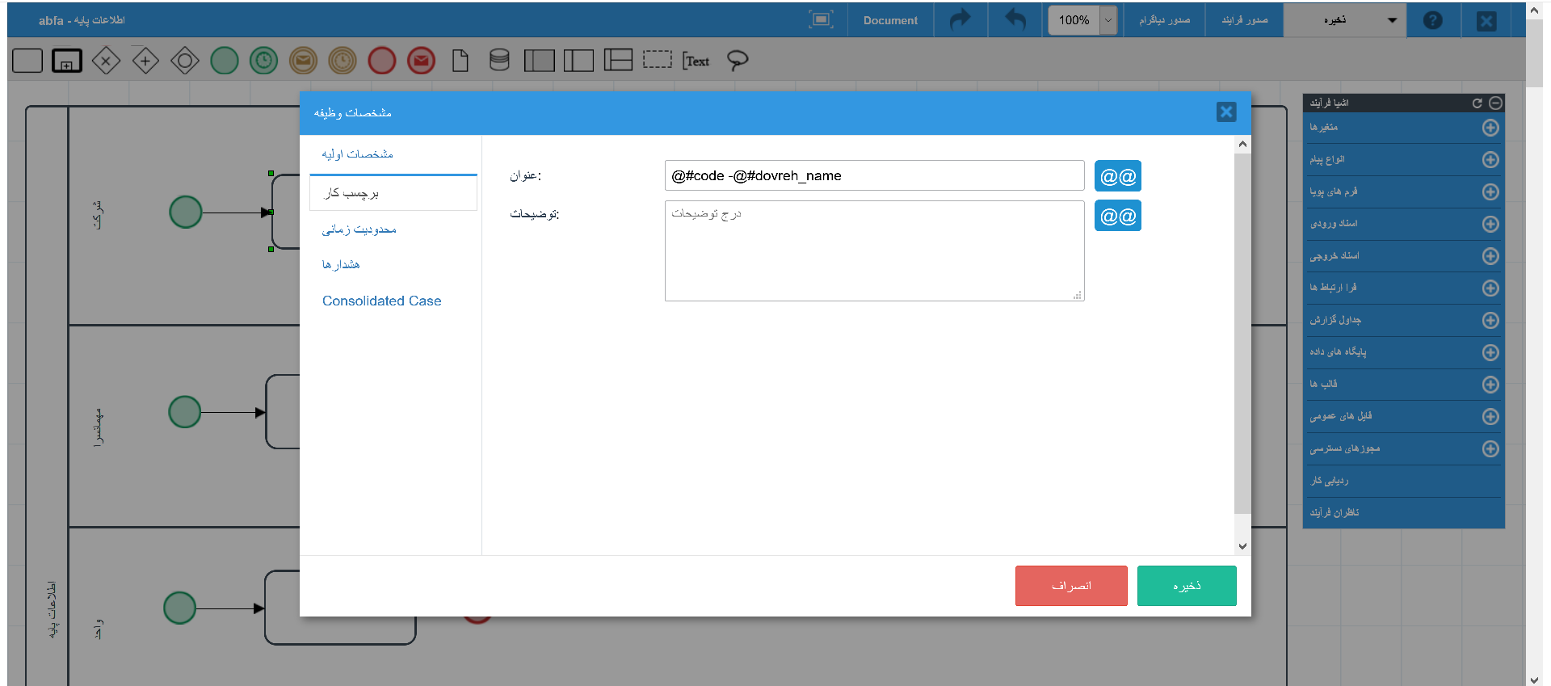Screen dimensions: 1551x686
Task: Click the help question mark icon
Action: (x=1432, y=20)
